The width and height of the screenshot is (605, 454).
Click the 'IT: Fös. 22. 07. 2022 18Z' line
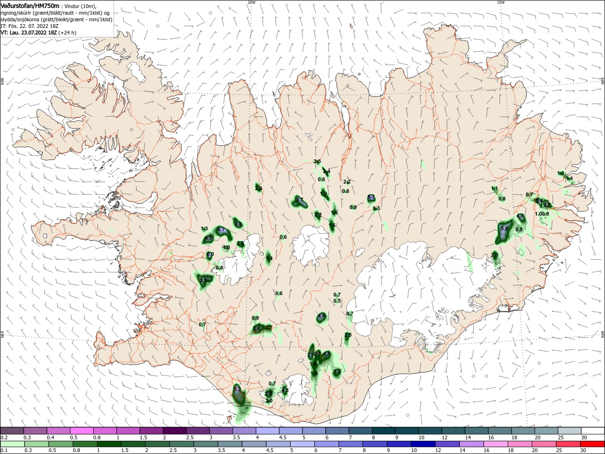(29, 26)
